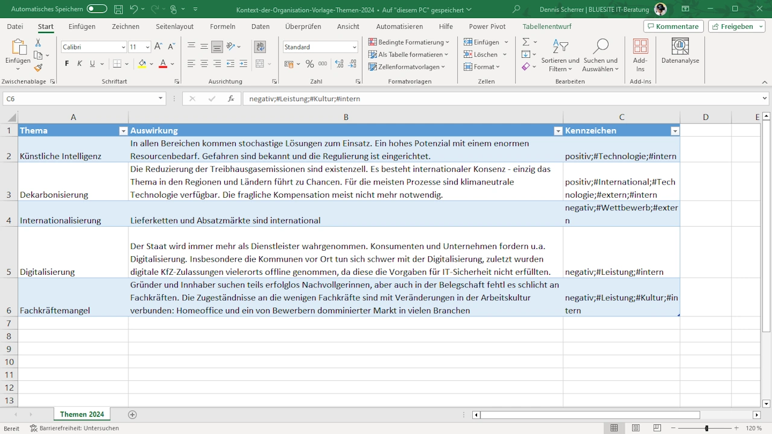Open the Datenanalyse tool
The height and width of the screenshot is (434, 772).
pyautogui.click(x=680, y=53)
